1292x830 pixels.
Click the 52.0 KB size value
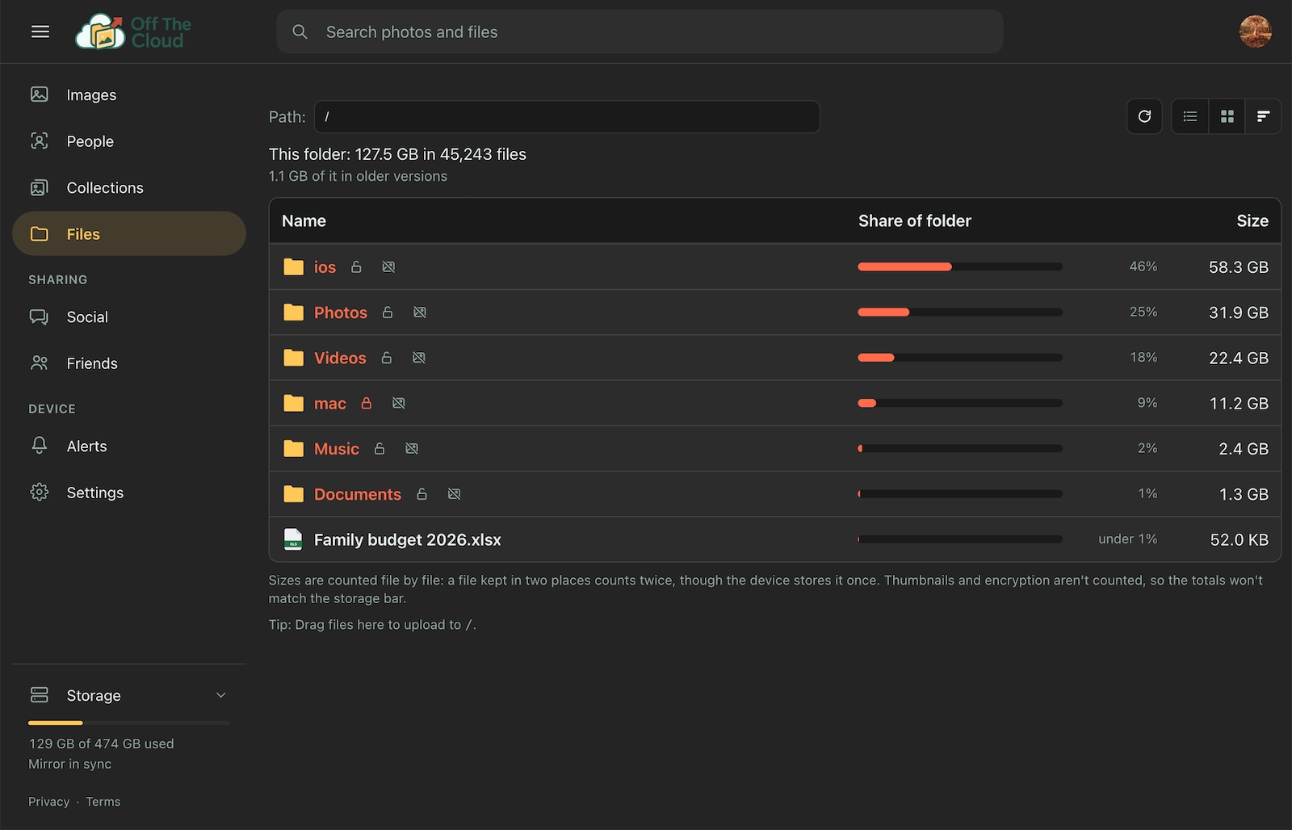(1240, 539)
